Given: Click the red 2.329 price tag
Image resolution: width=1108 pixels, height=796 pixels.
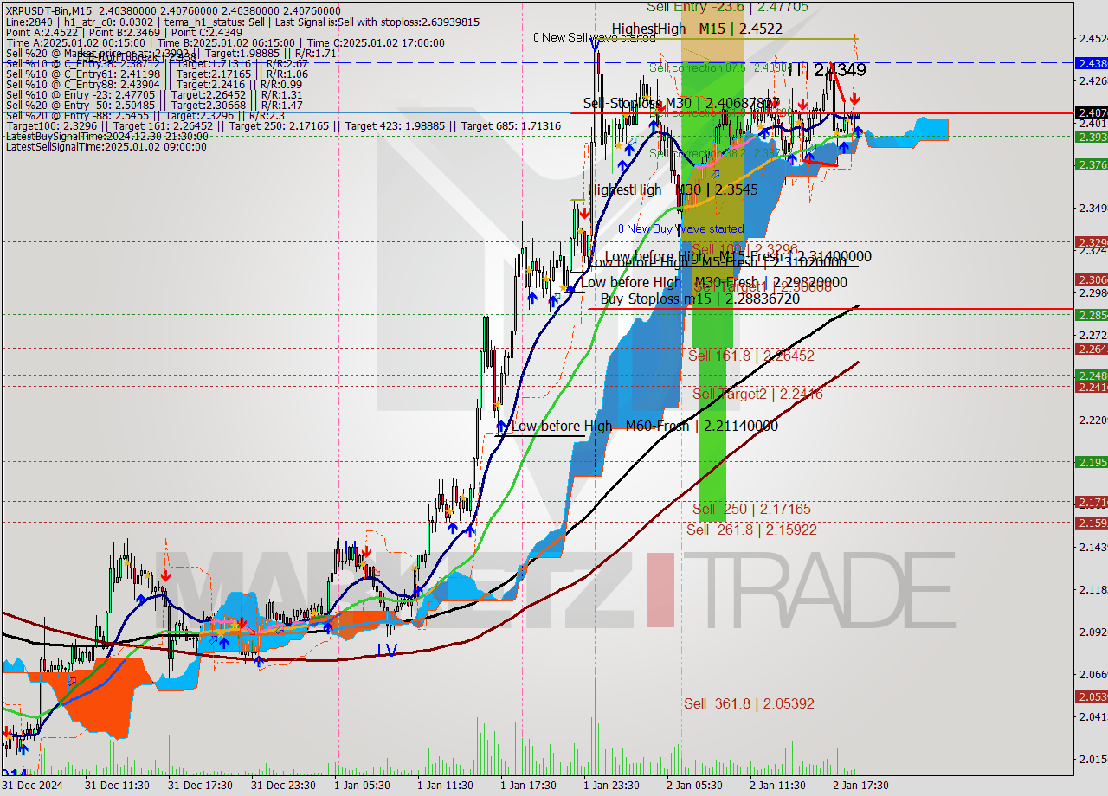Looking at the screenshot, I should tap(1091, 242).
